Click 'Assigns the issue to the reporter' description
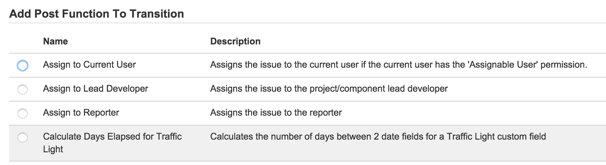 coord(276,113)
